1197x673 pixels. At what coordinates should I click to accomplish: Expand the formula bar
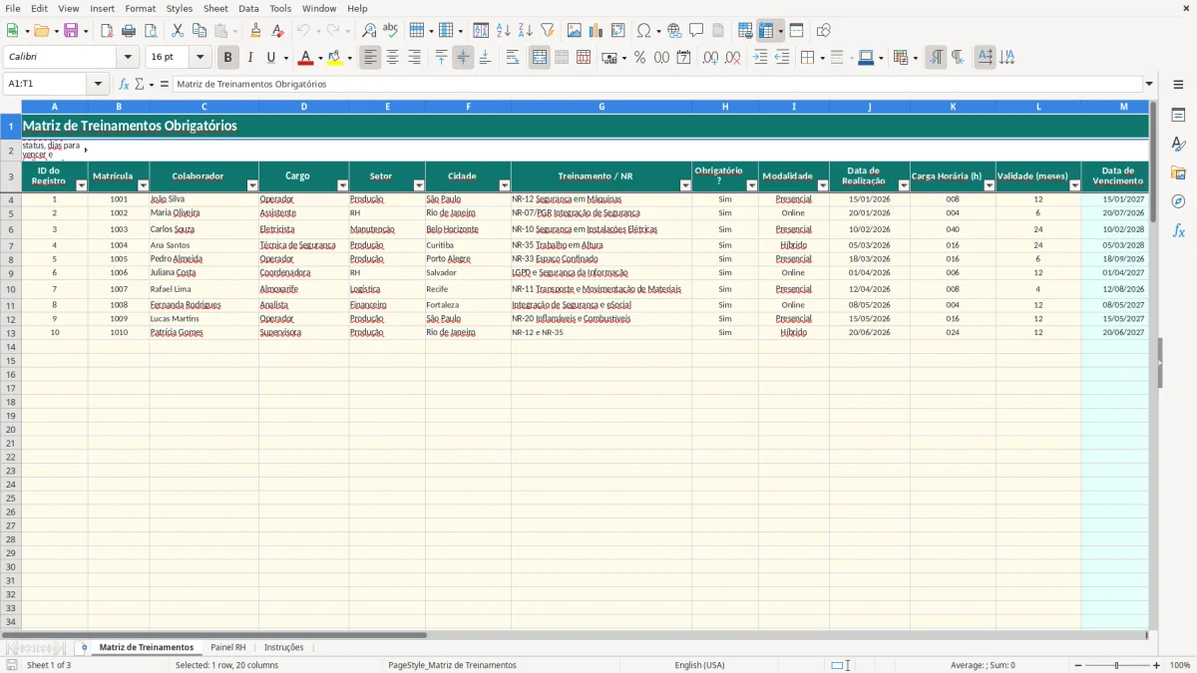click(1149, 84)
